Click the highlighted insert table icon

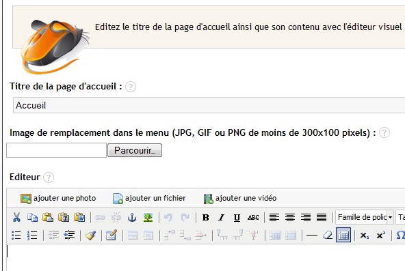(343, 235)
